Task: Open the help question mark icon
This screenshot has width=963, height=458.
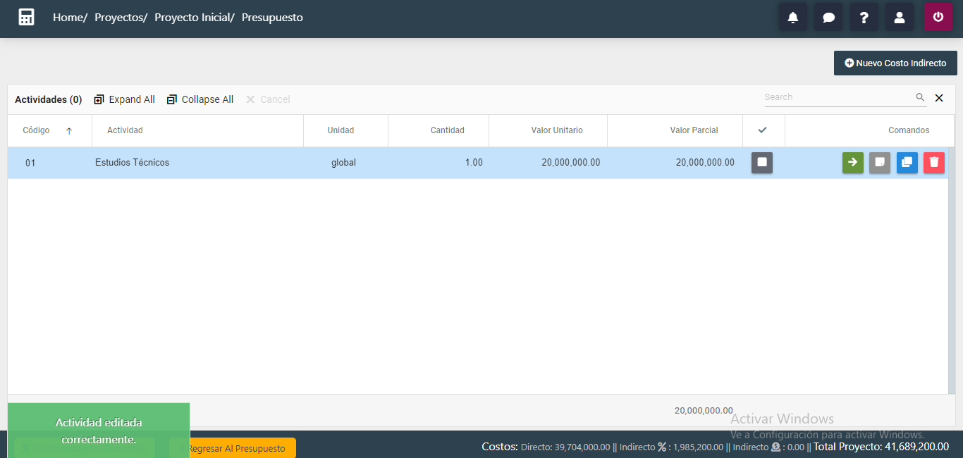Action: [x=864, y=17]
